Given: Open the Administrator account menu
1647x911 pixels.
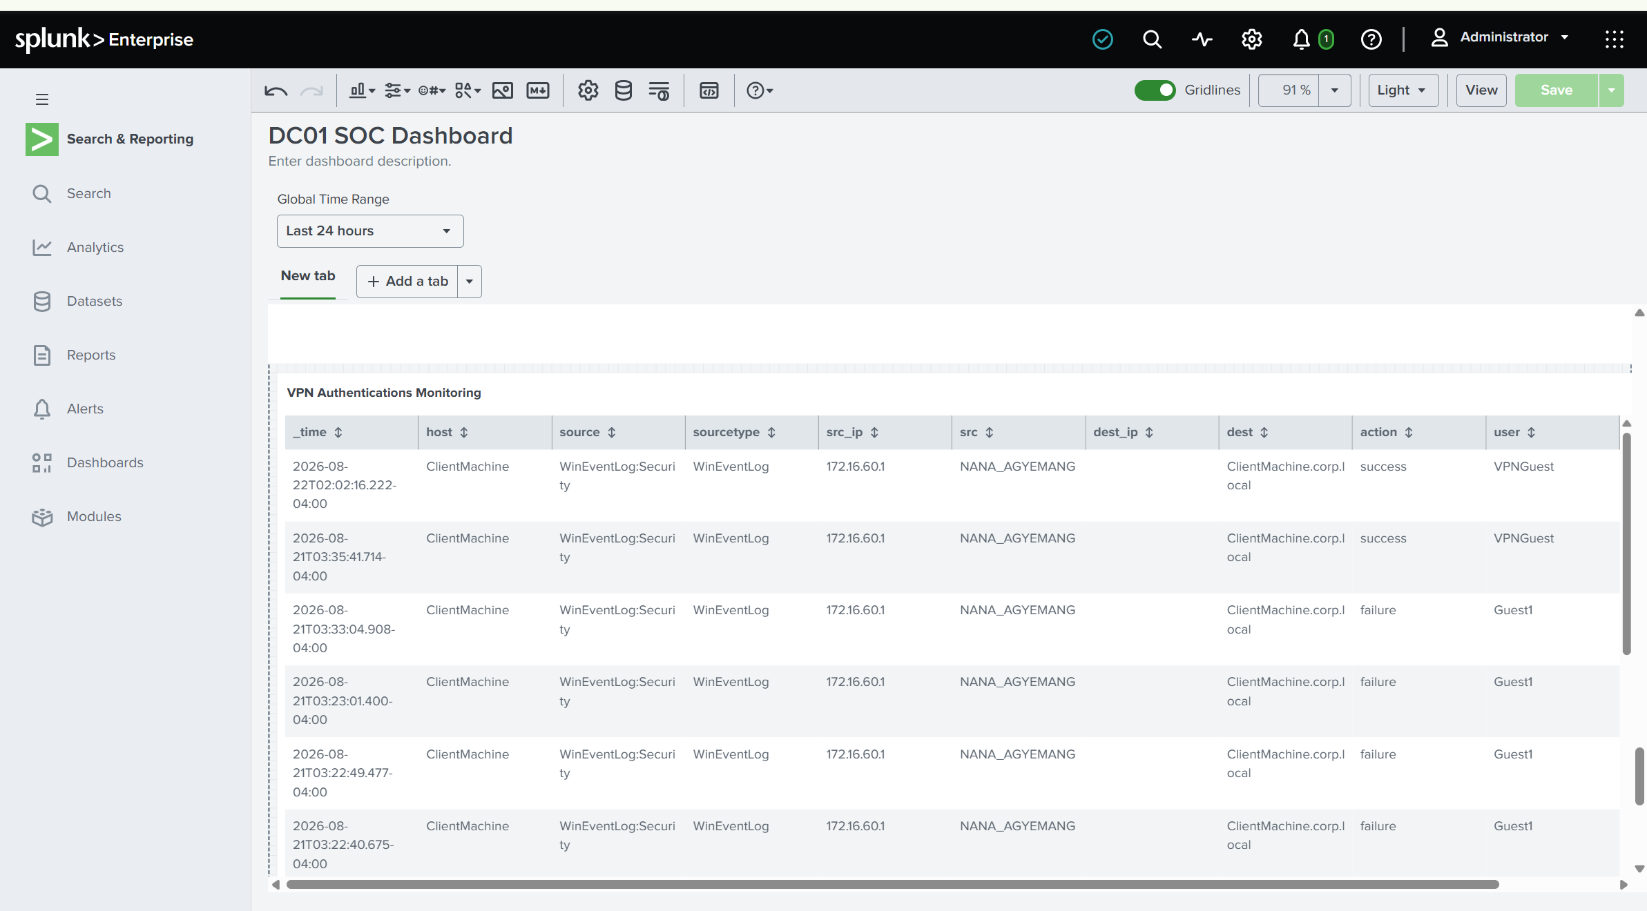Looking at the screenshot, I should pos(1500,37).
